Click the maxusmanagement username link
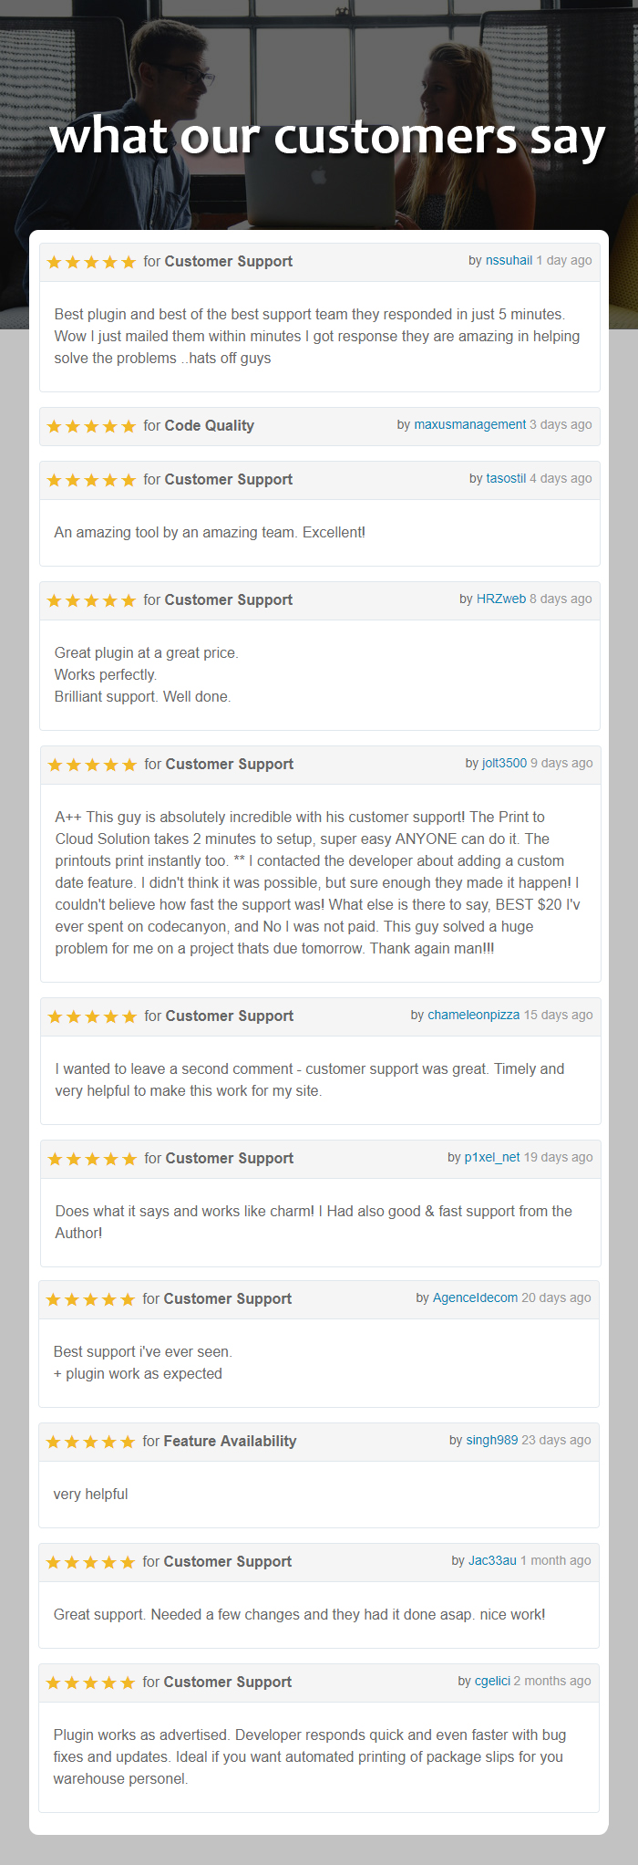The height and width of the screenshot is (1865, 638). [469, 424]
